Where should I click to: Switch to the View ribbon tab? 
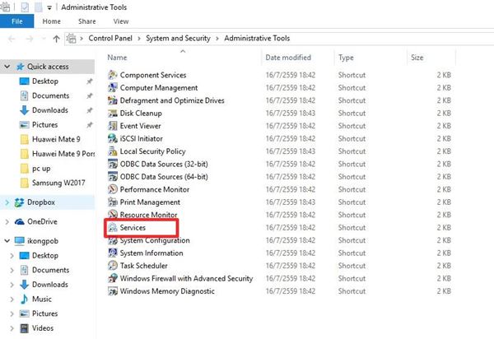[121, 21]
